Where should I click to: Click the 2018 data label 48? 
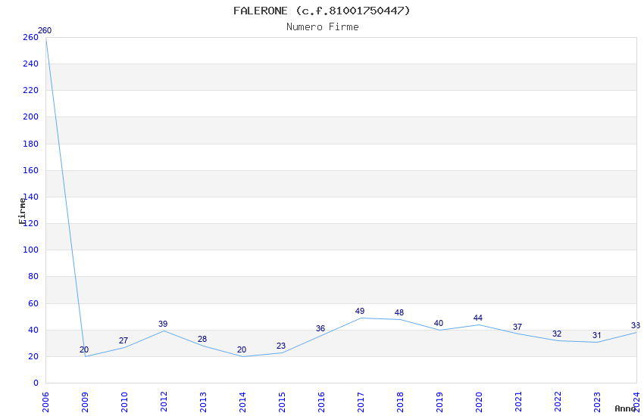pos(399,312)
